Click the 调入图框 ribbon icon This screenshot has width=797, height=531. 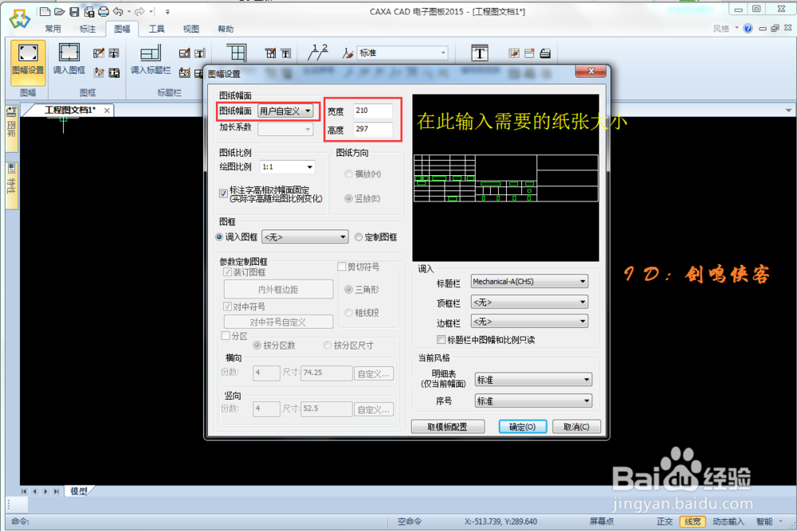coord(69,60)
